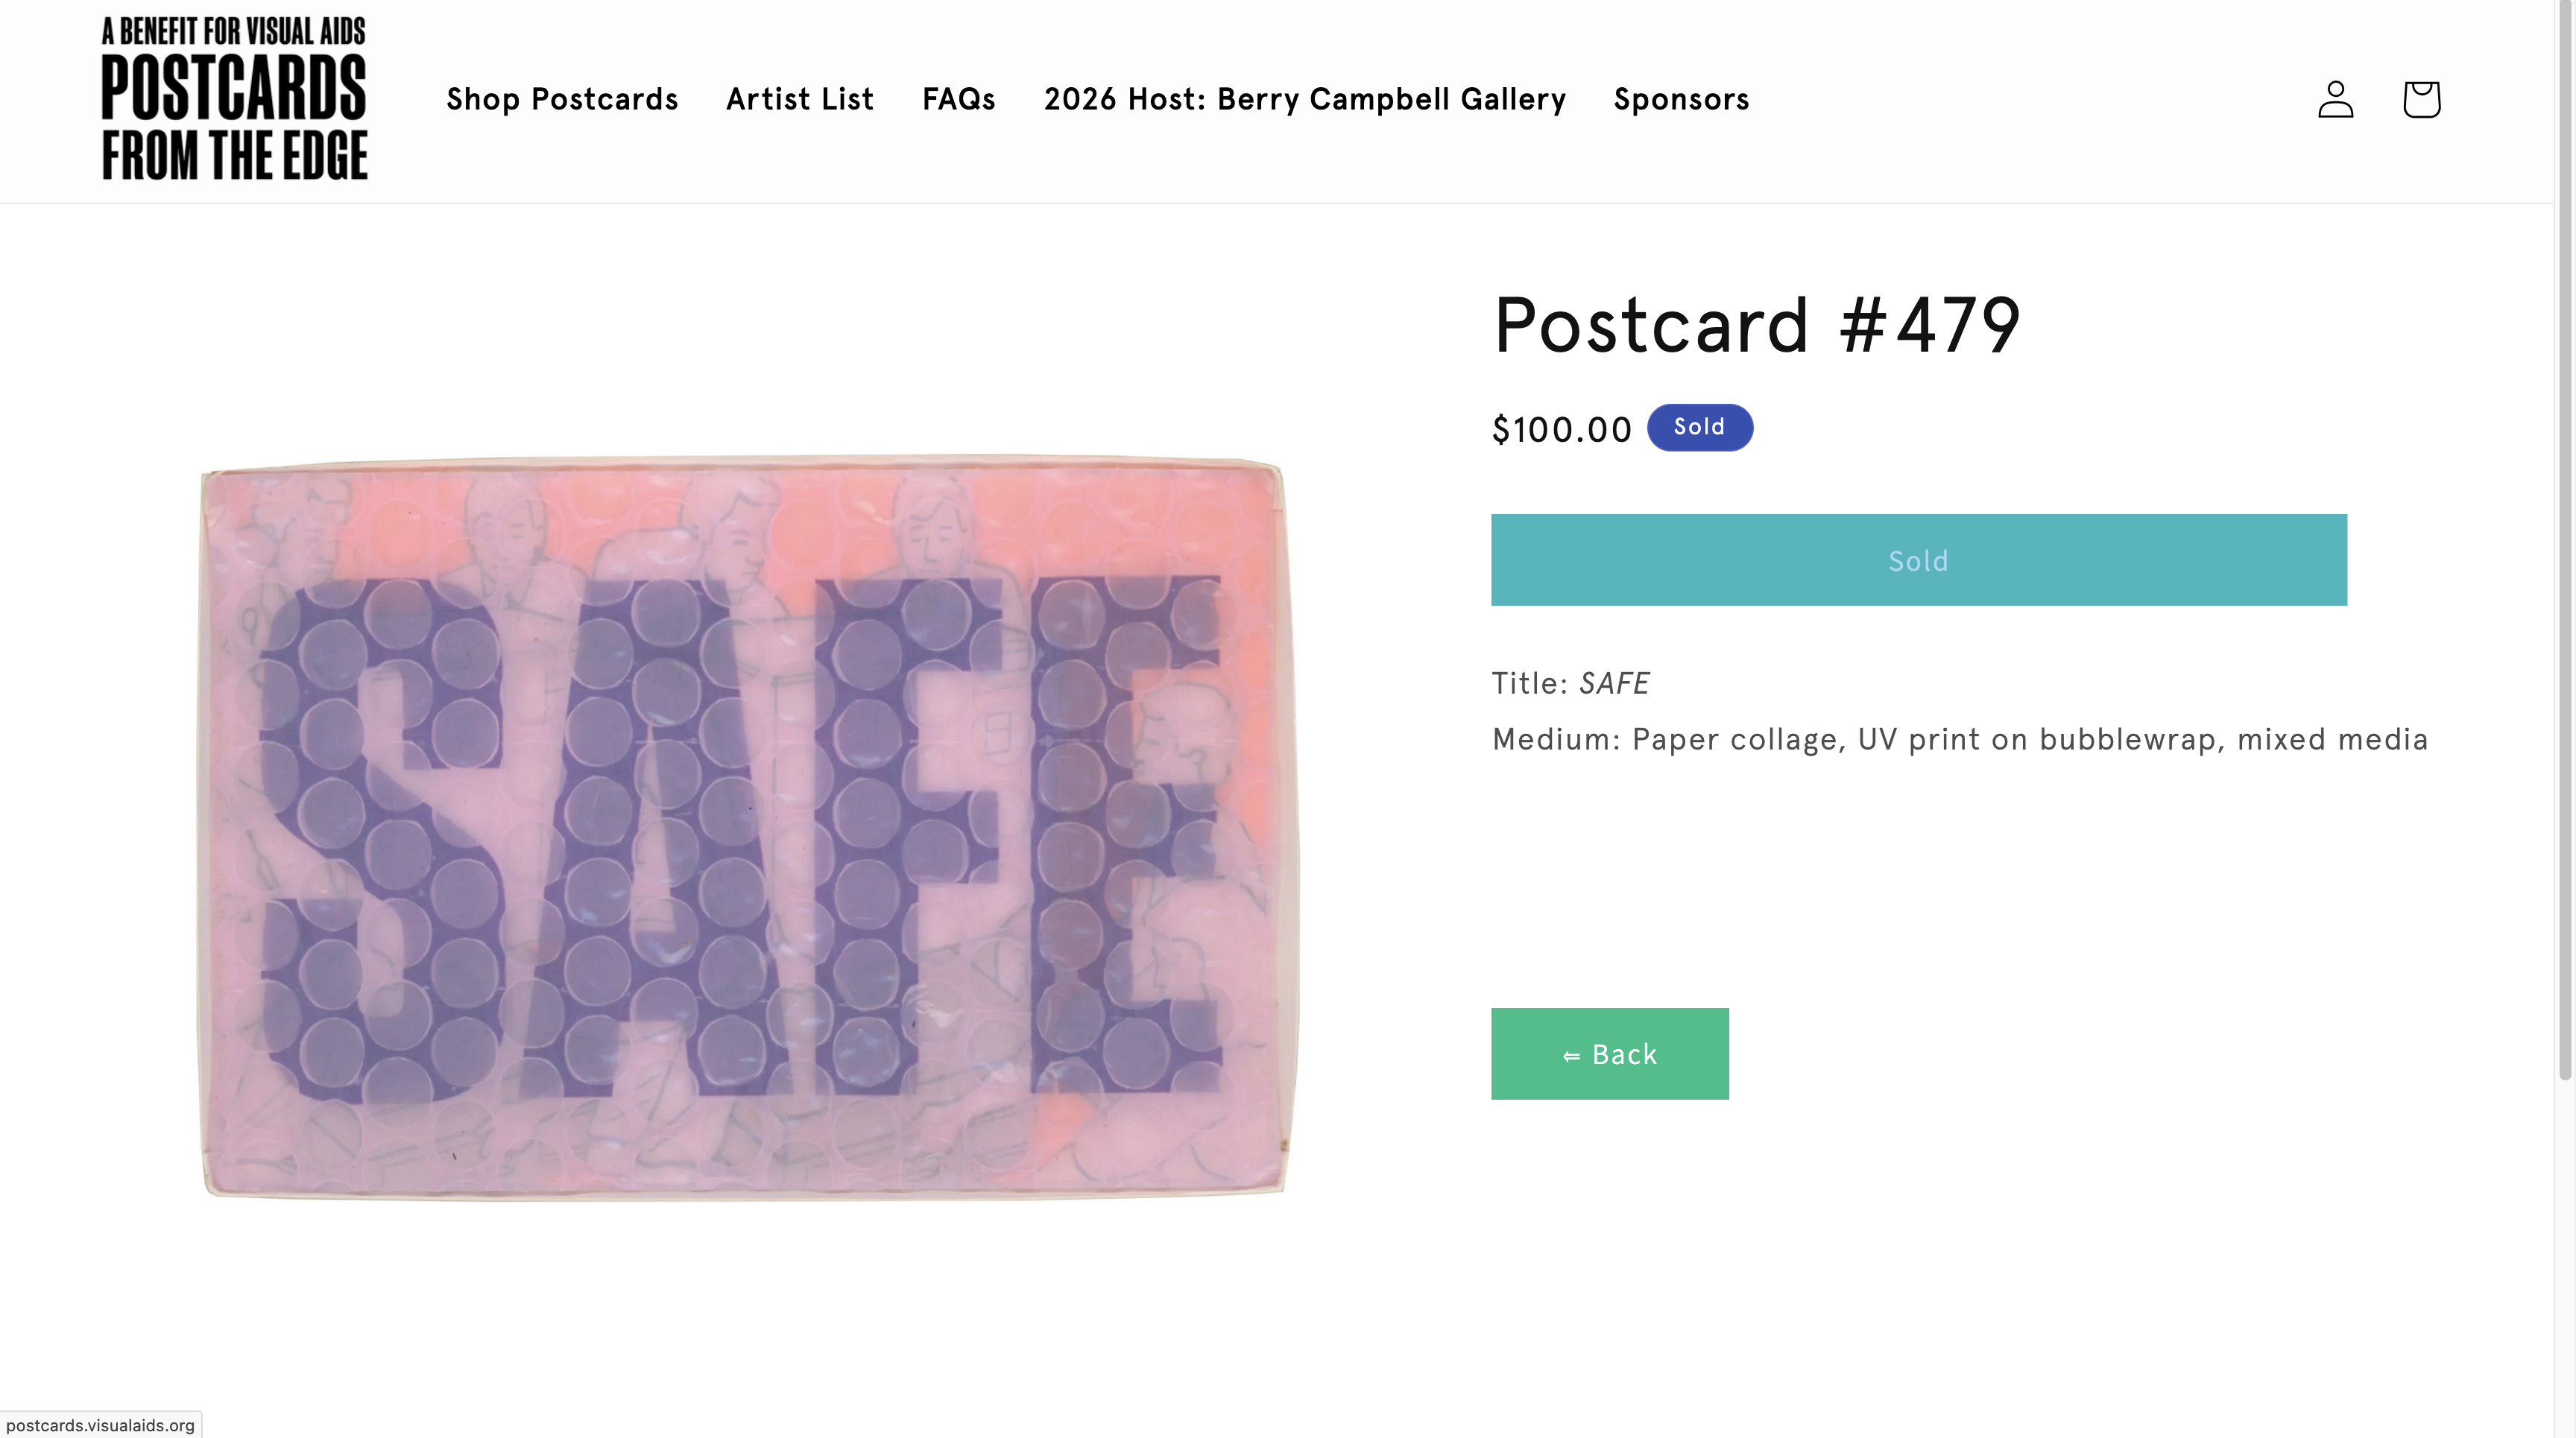
Task: Click the blue Sold badge beside price
Action: (1699, 428)
